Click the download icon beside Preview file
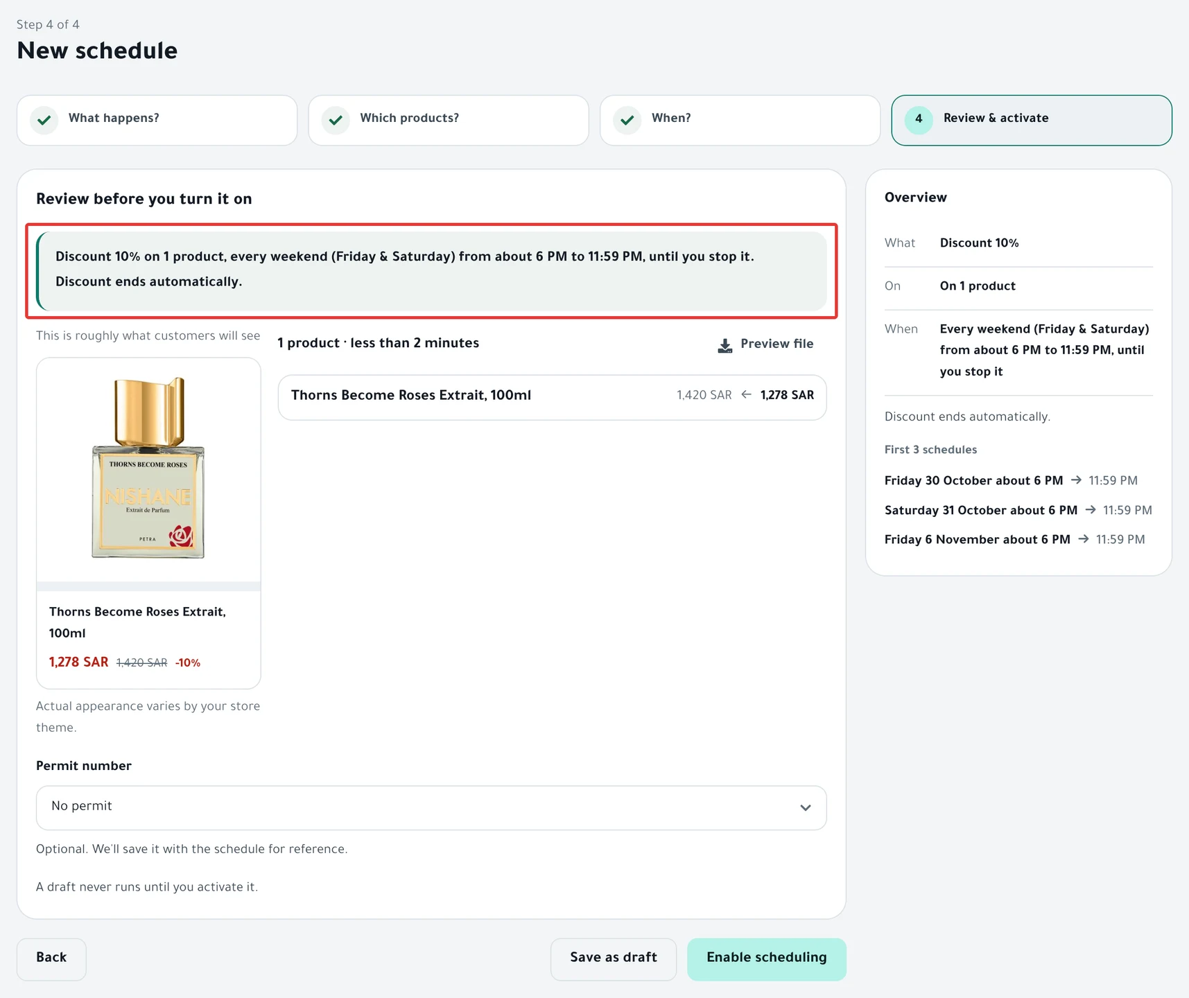Image resolution: width=1189 pixels, height=998 pixels. (724, 345)
